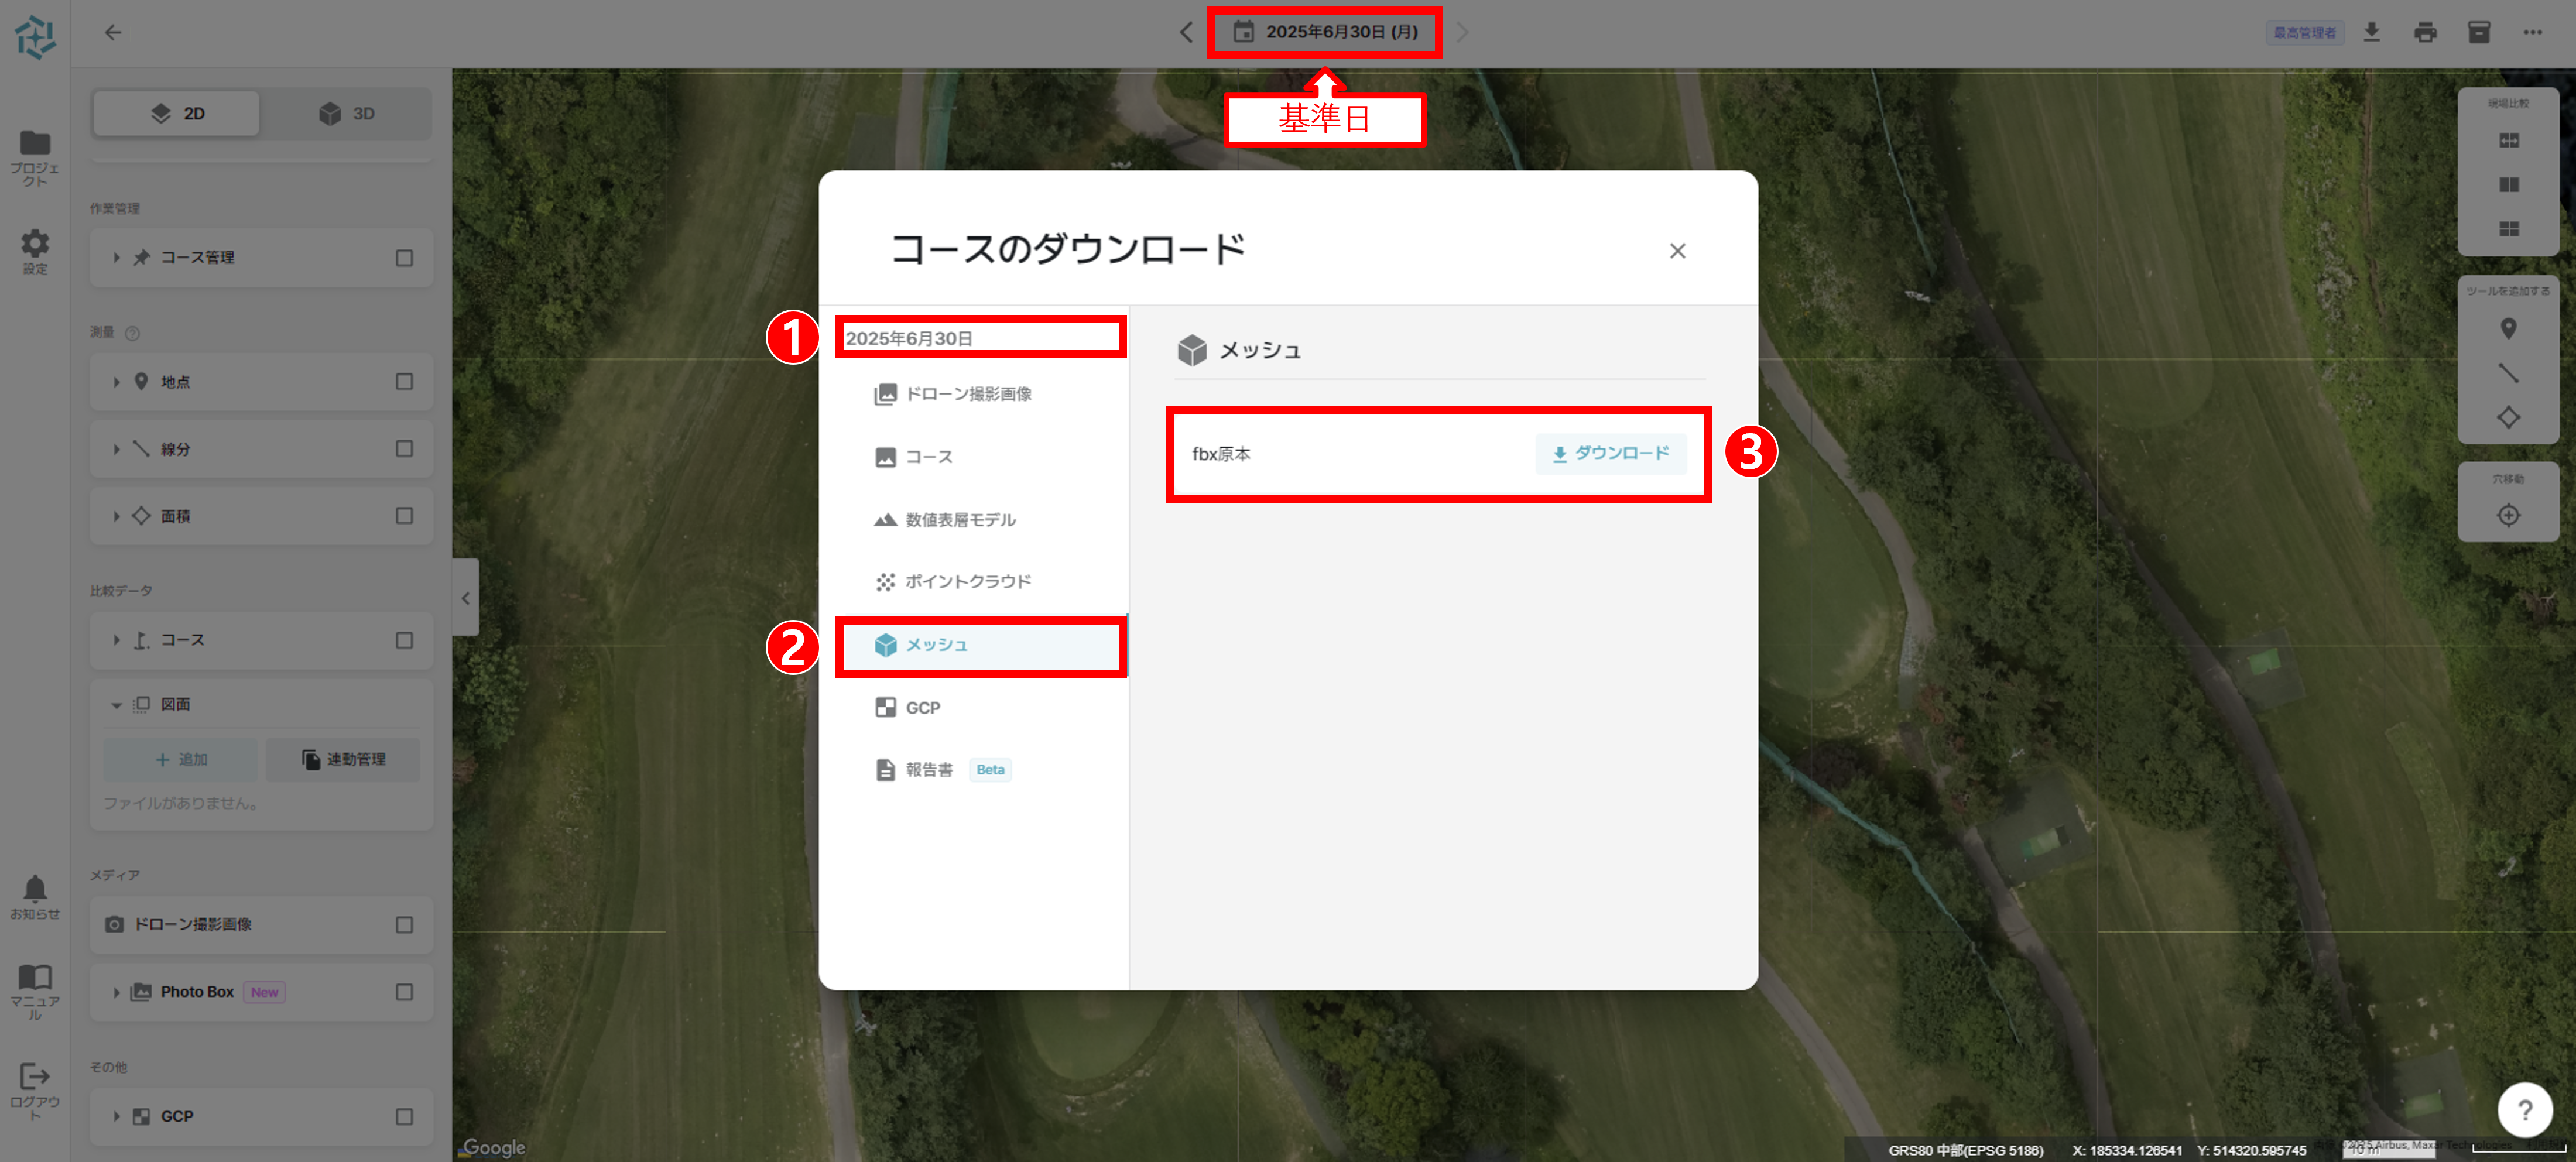Open the help question mark button
Image resolution: width=2576 pixels, height=1162 pixels.
tap(2524, 1109)
